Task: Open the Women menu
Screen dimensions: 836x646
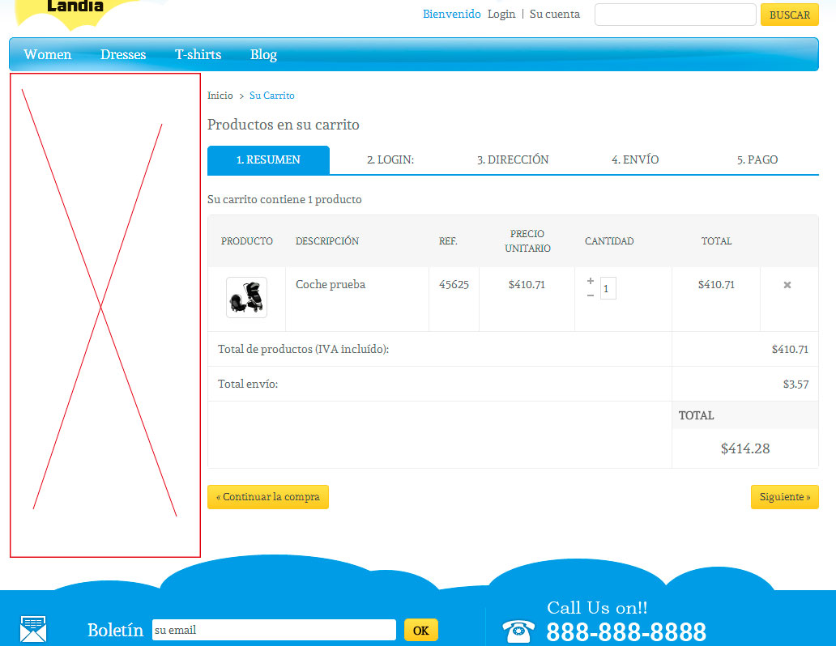Action: [x=48, y=54]
